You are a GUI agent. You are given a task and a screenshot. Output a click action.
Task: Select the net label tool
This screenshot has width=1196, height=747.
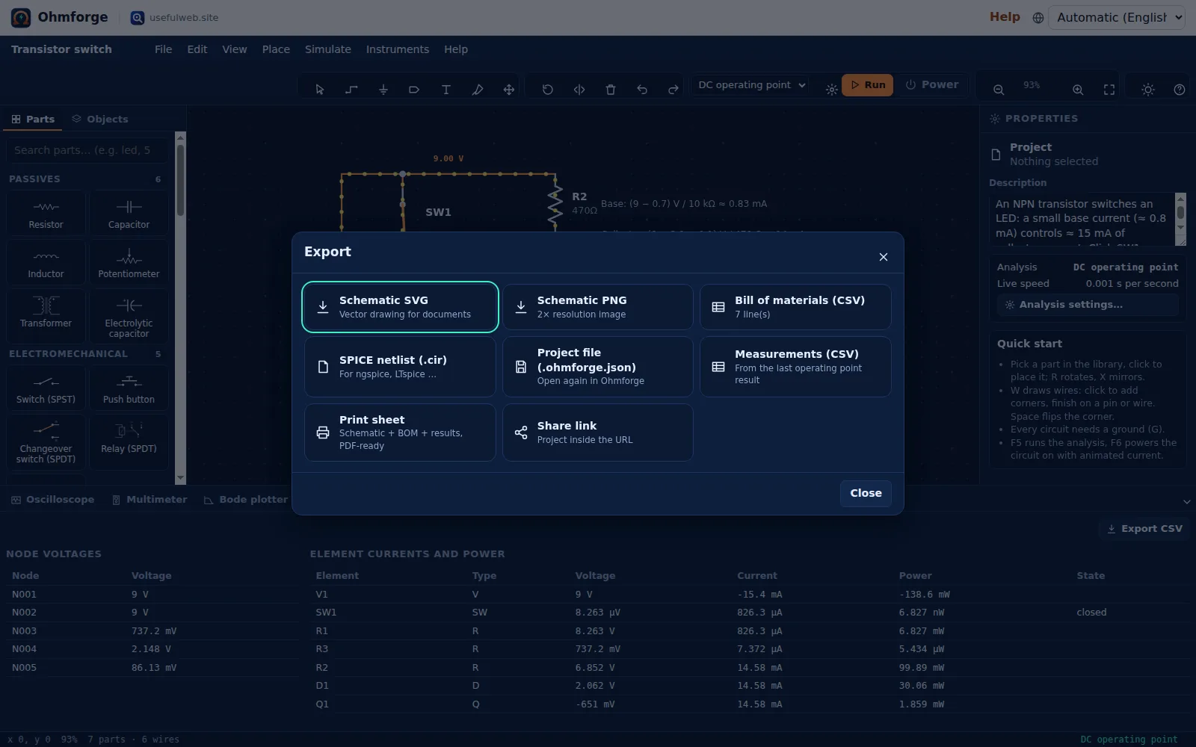tap(414, 90)
